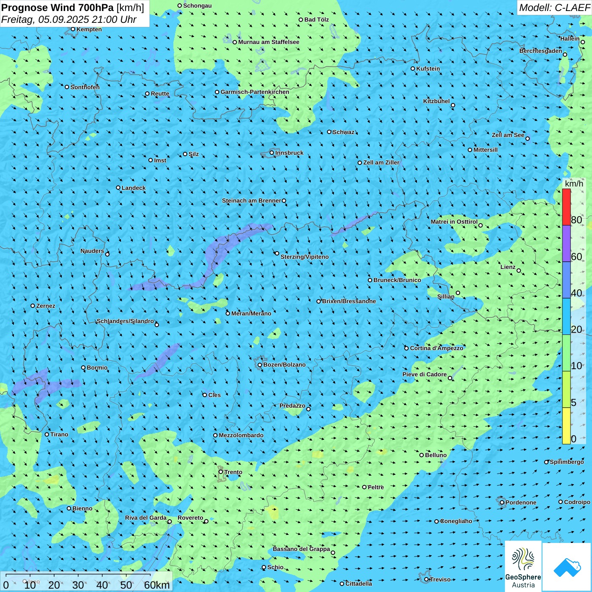
Task: Click the GeoSphere Austria logo
Action: pyautogui.click(x=523, y=566)
